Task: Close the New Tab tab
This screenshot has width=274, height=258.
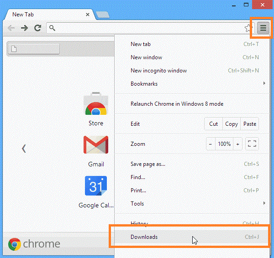Action: tap(88, 15)
